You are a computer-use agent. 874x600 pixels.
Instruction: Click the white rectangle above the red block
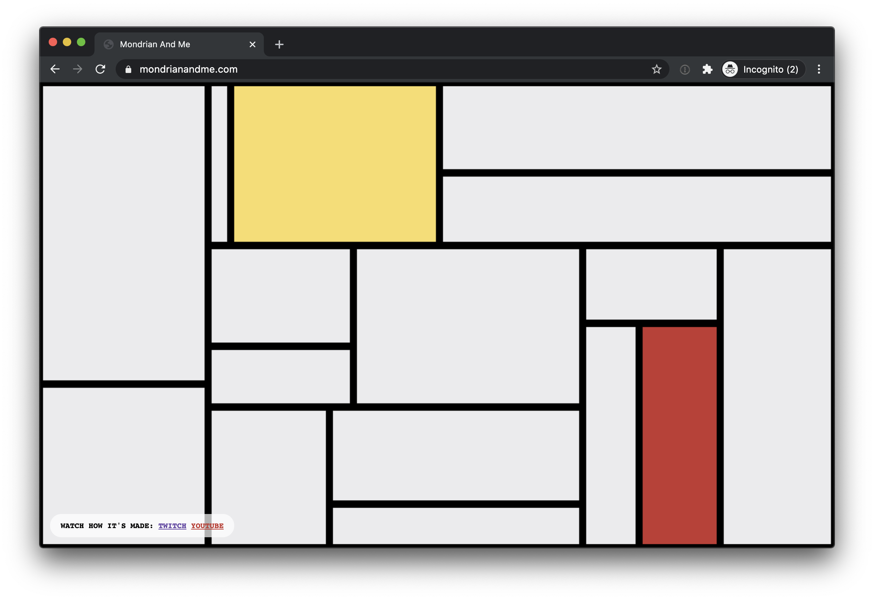click(651, 284)
